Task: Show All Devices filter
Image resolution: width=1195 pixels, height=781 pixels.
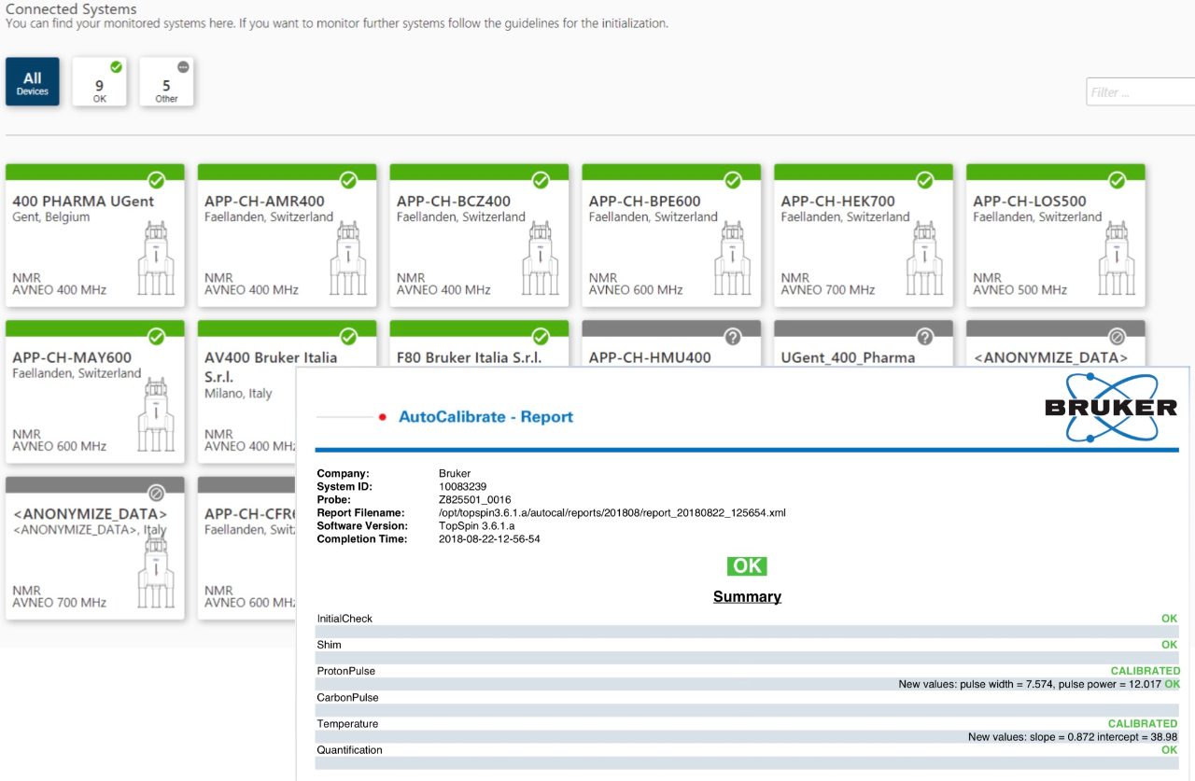Action: point(33,82)
